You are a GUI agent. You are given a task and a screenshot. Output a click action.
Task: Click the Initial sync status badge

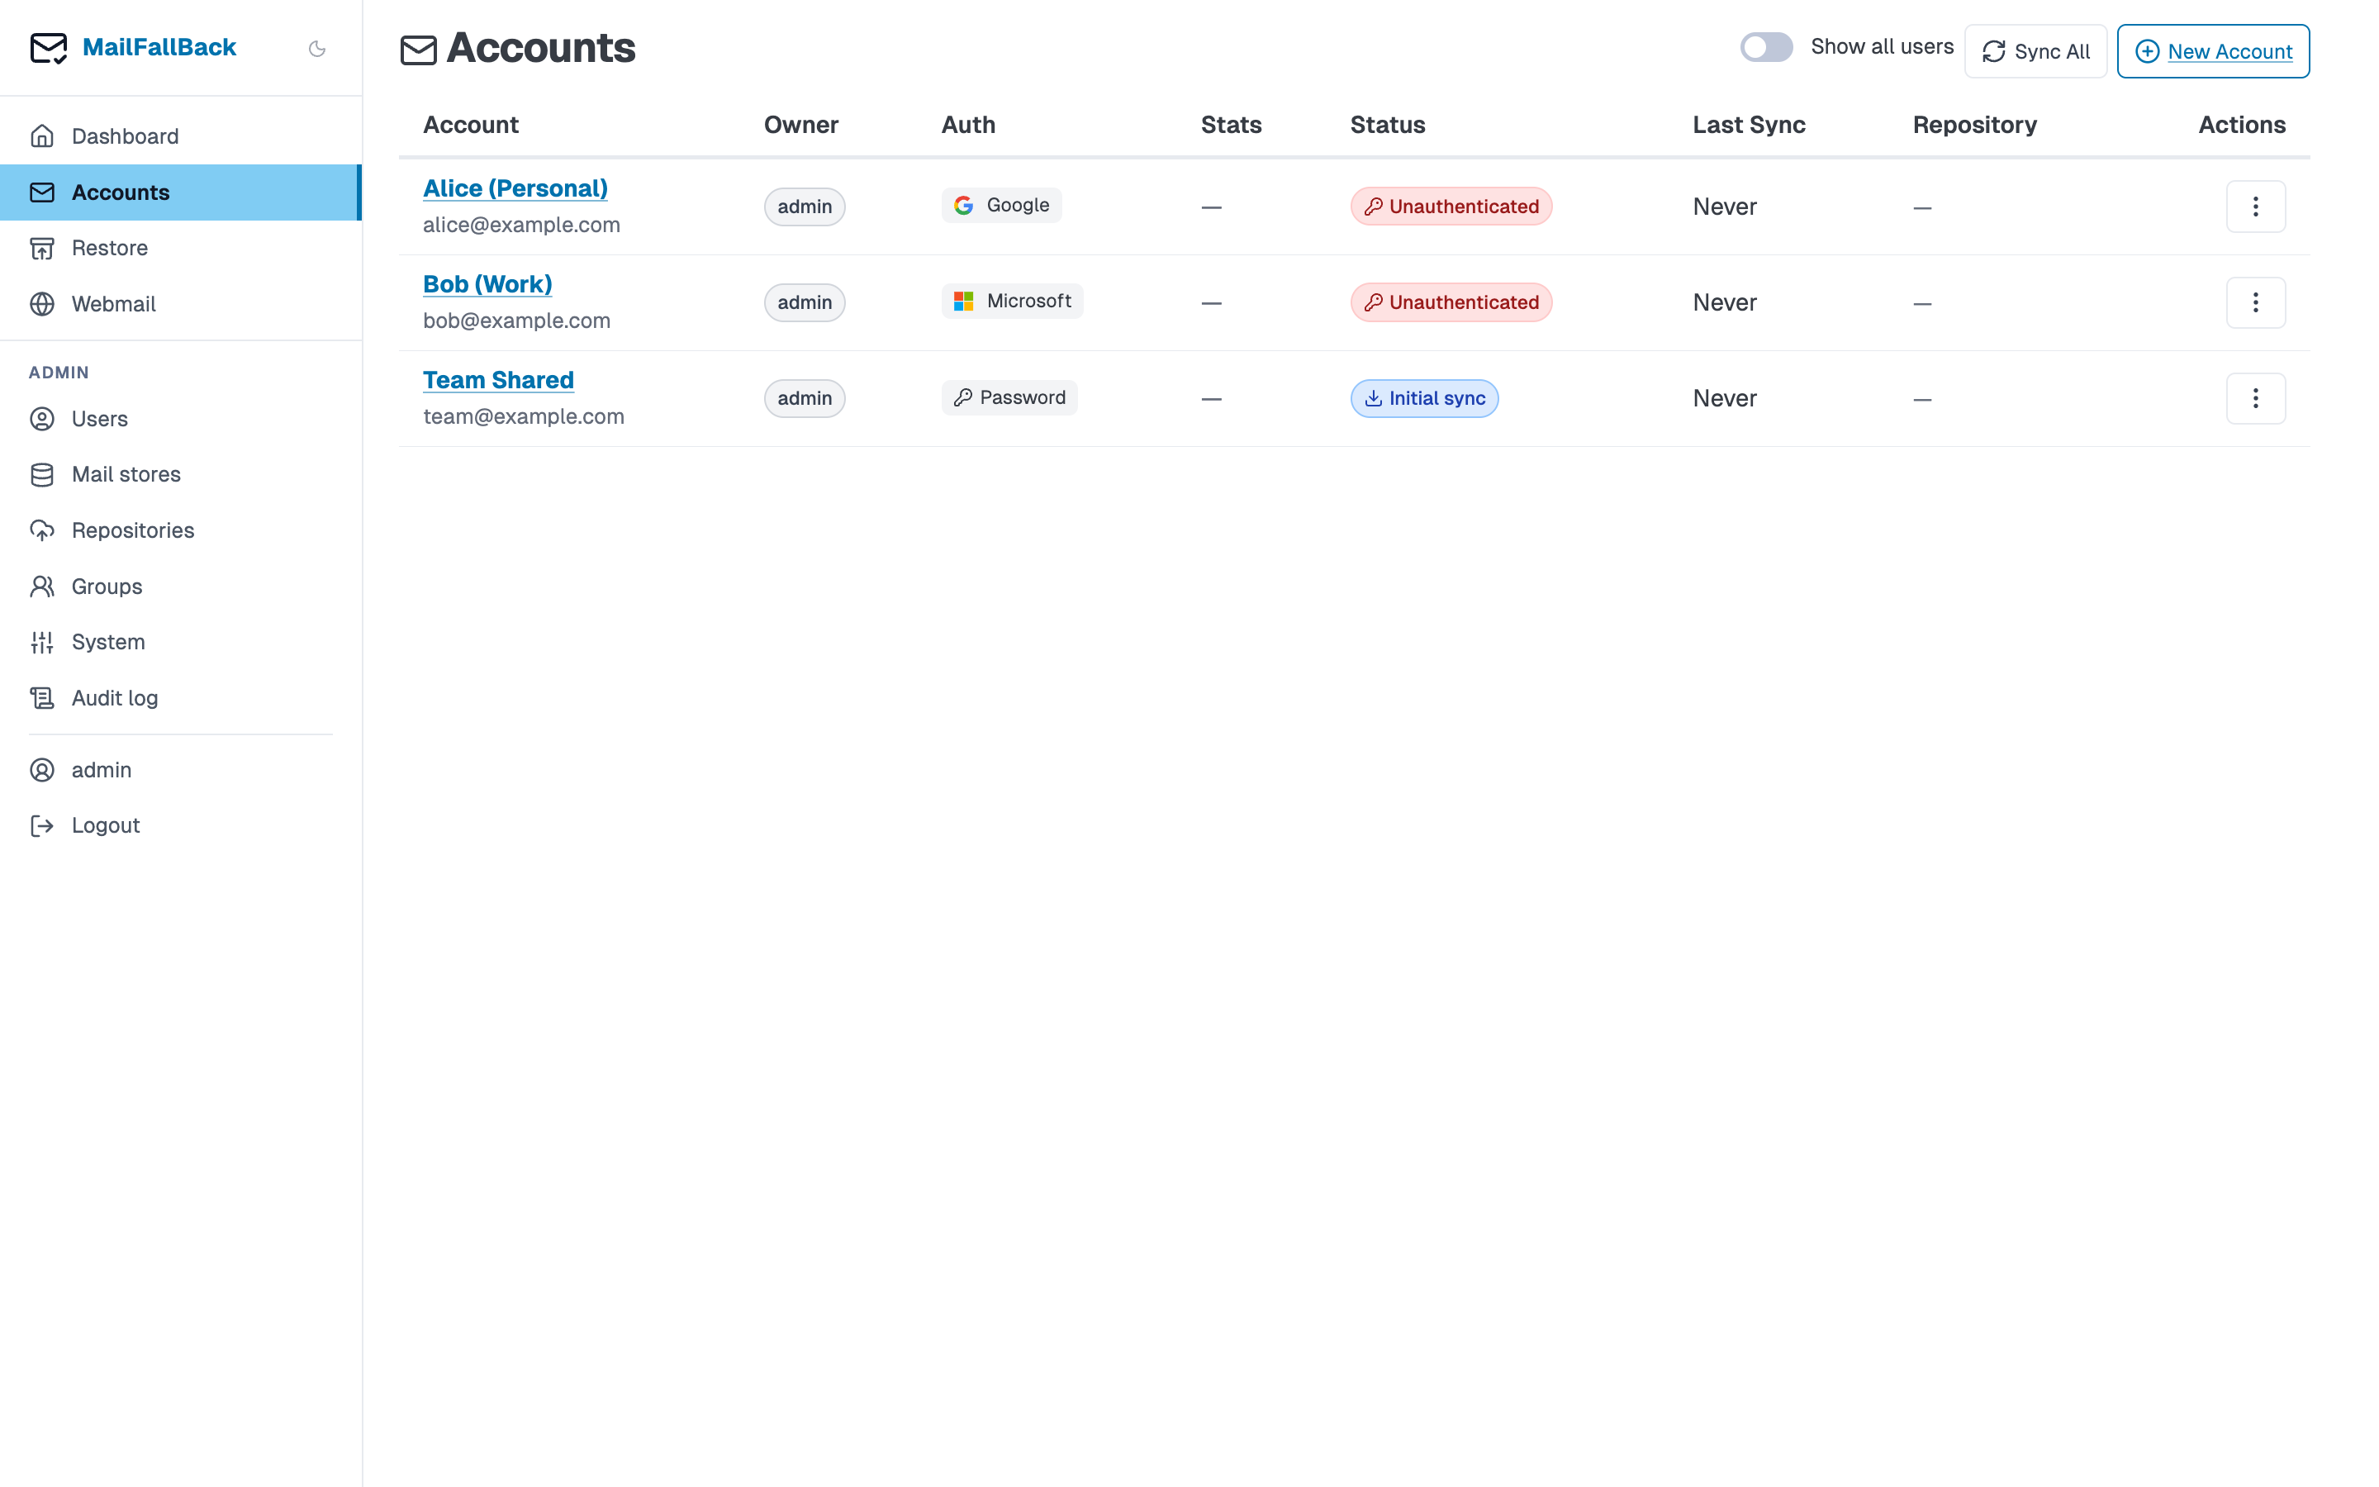click(1424, 398)
